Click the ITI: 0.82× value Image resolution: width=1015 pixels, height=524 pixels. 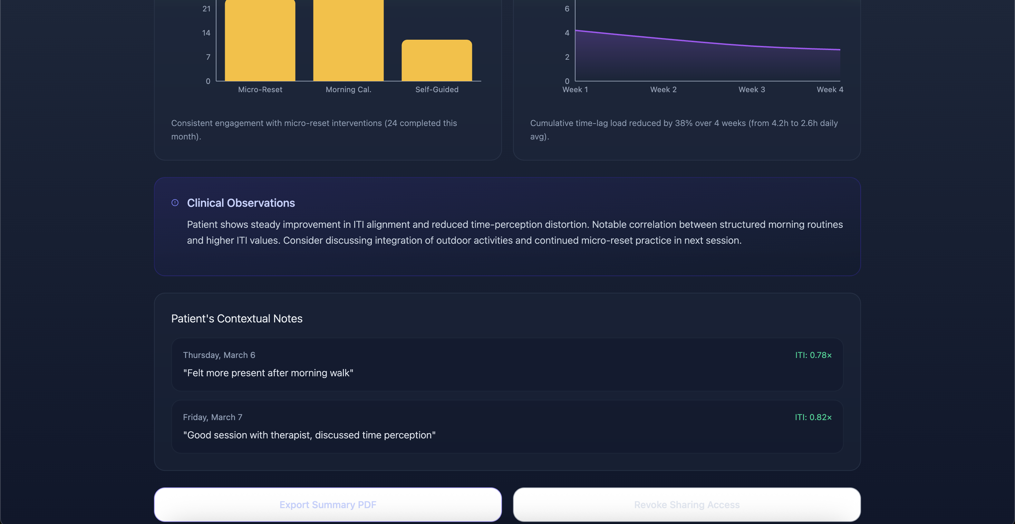[813, 417]
